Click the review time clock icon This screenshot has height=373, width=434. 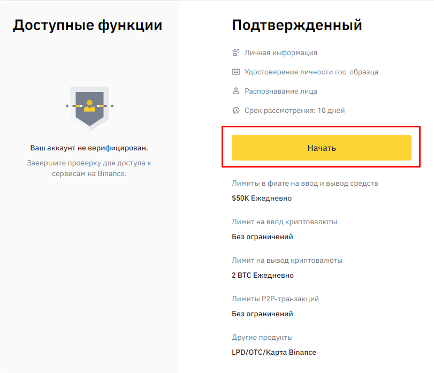pyautogui.click(x=235, y=110)
